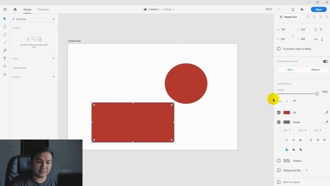The image size is (330, 186).
Task: Choose different radius per corner
Action: [287, 101]
